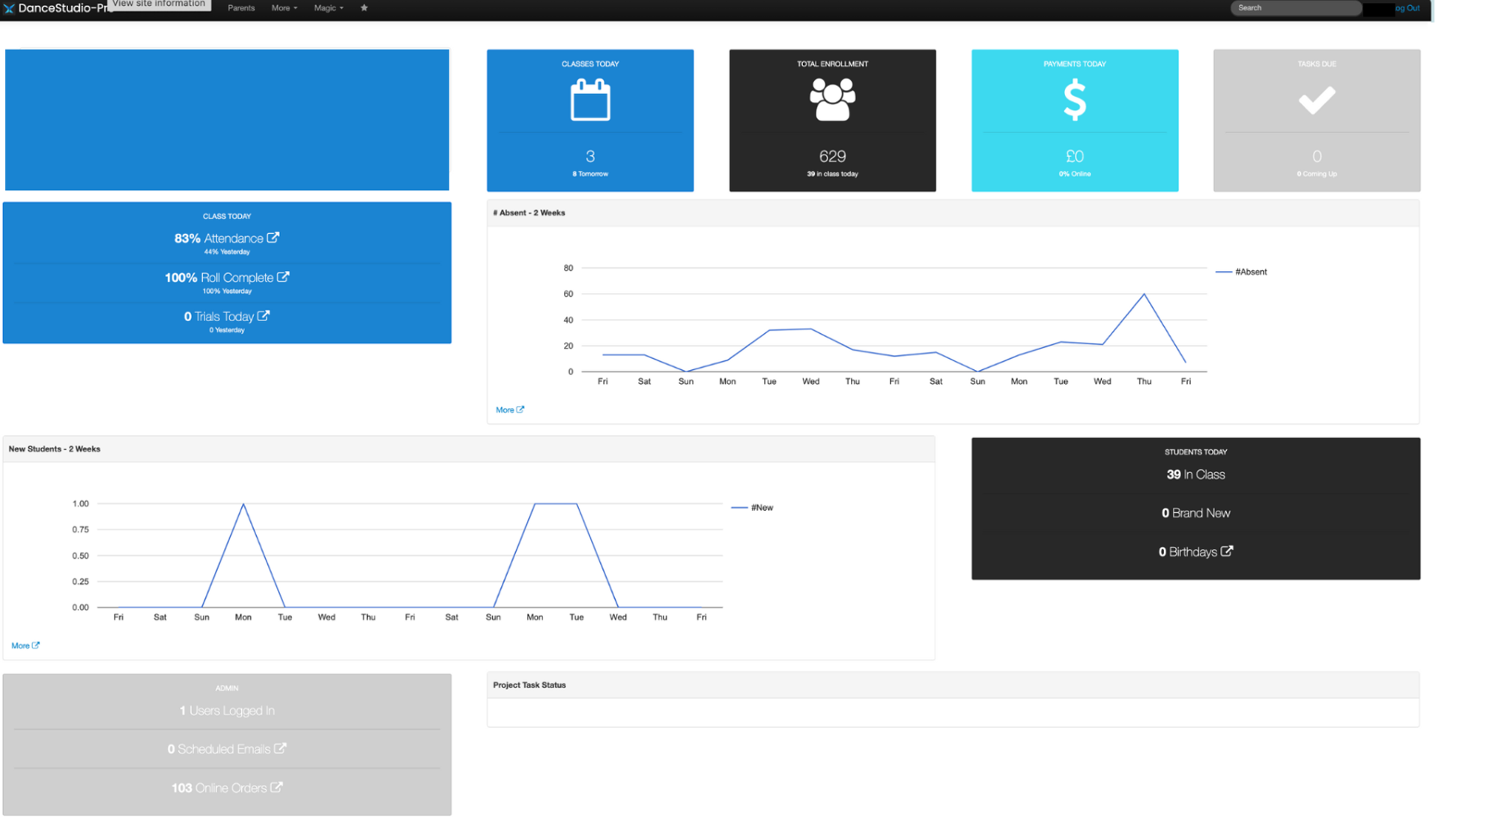Expand the More dropdown menu
This screenshot has width=1498, height=817.
tap(282, 9)
